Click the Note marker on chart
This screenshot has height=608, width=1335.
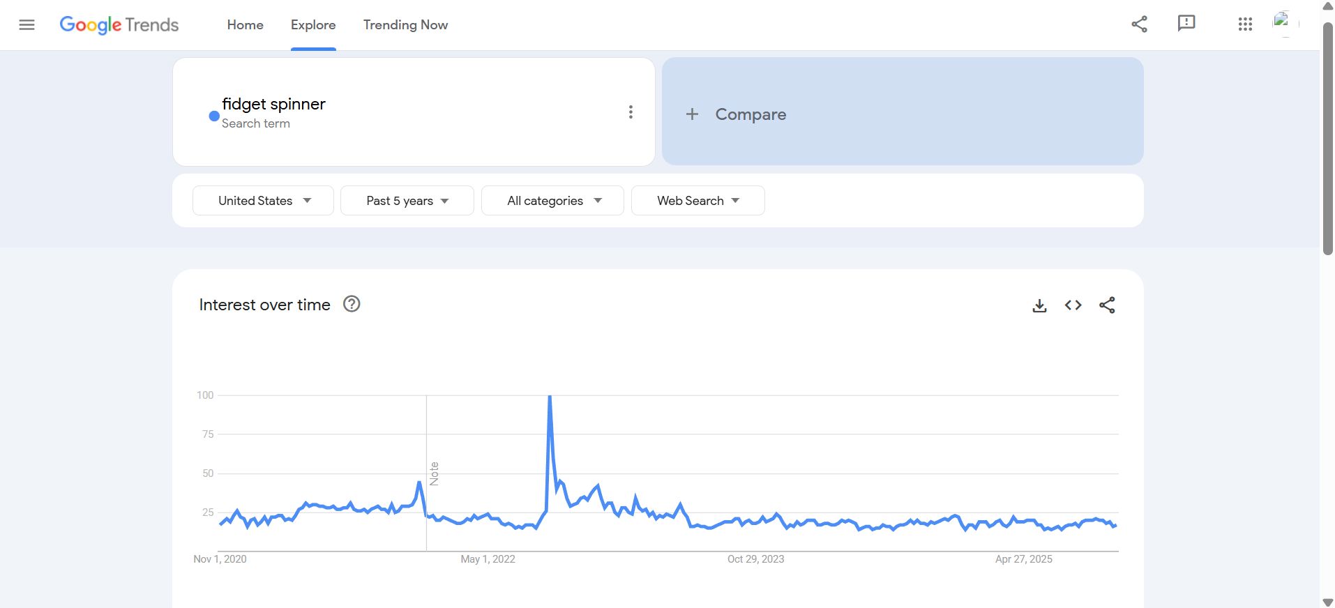434,473
